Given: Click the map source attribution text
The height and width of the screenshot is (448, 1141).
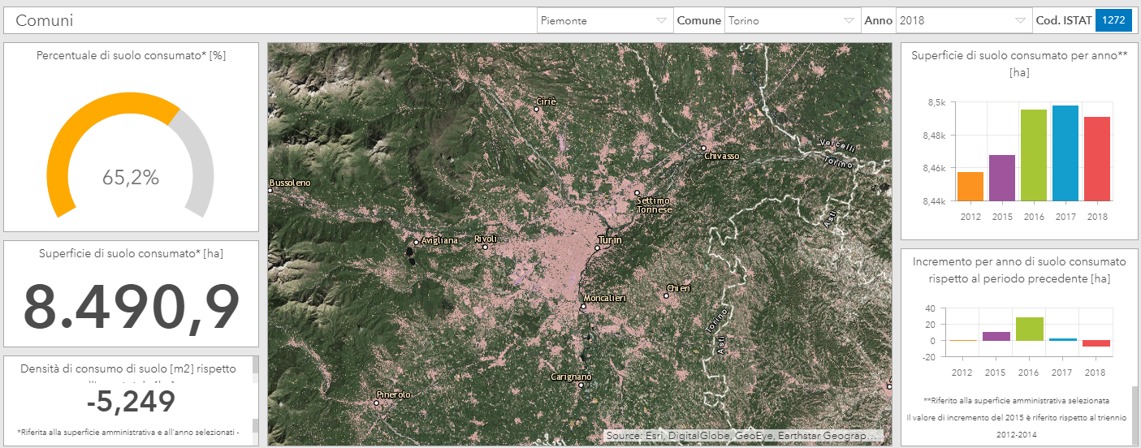Looking at the screenshot, I should [x=743, y=436].
